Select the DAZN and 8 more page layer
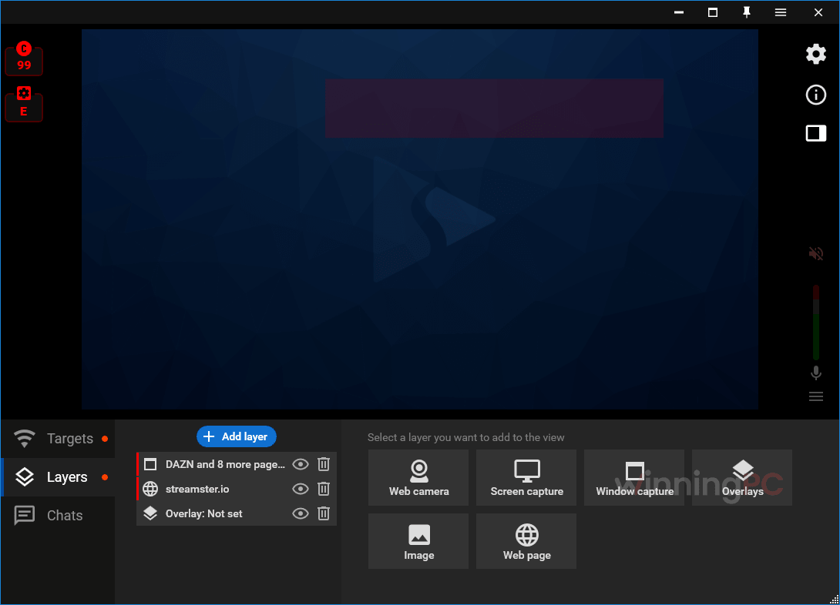Viewport: 840px width, 605px height. 237,464
